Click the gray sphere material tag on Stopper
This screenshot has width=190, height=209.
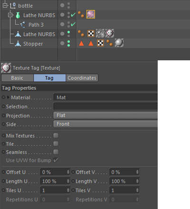tap(119, 43)
